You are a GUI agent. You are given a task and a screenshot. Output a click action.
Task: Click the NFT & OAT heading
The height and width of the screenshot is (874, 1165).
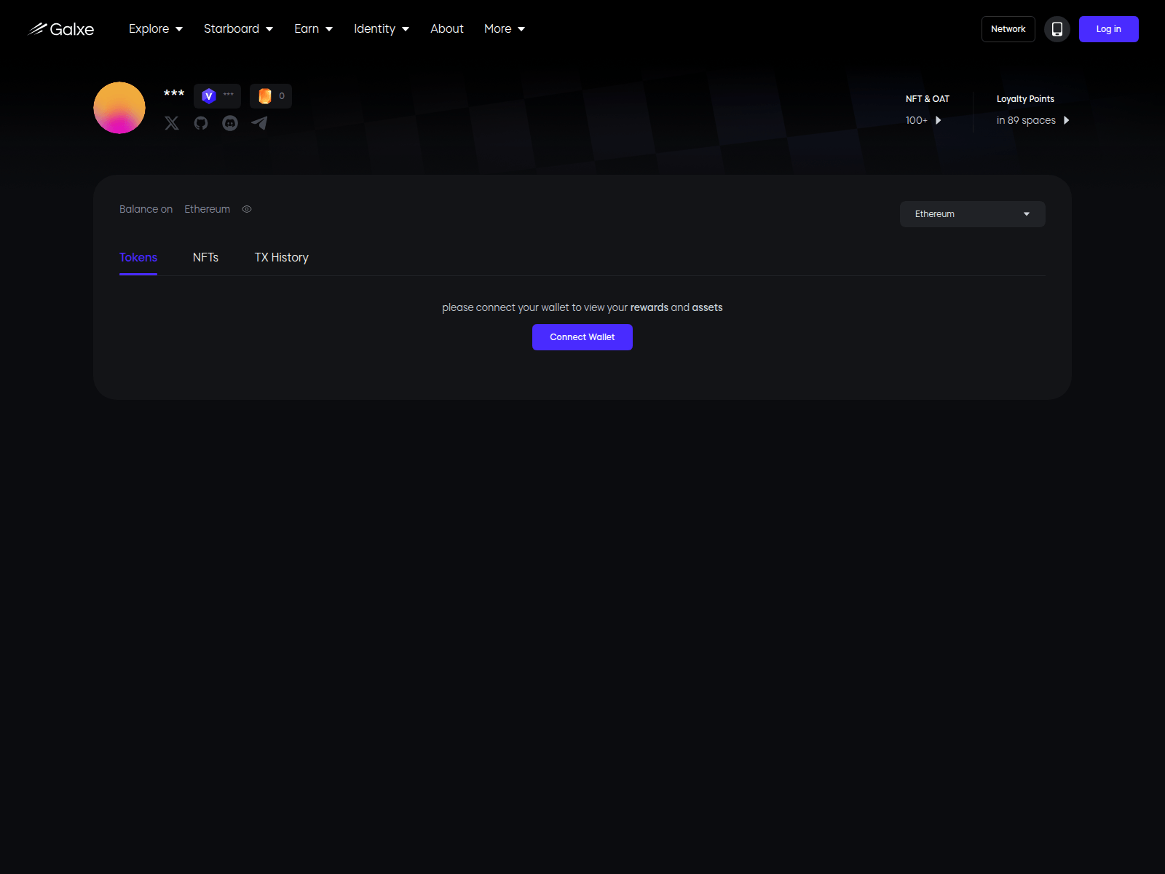[x=928, y=99]
